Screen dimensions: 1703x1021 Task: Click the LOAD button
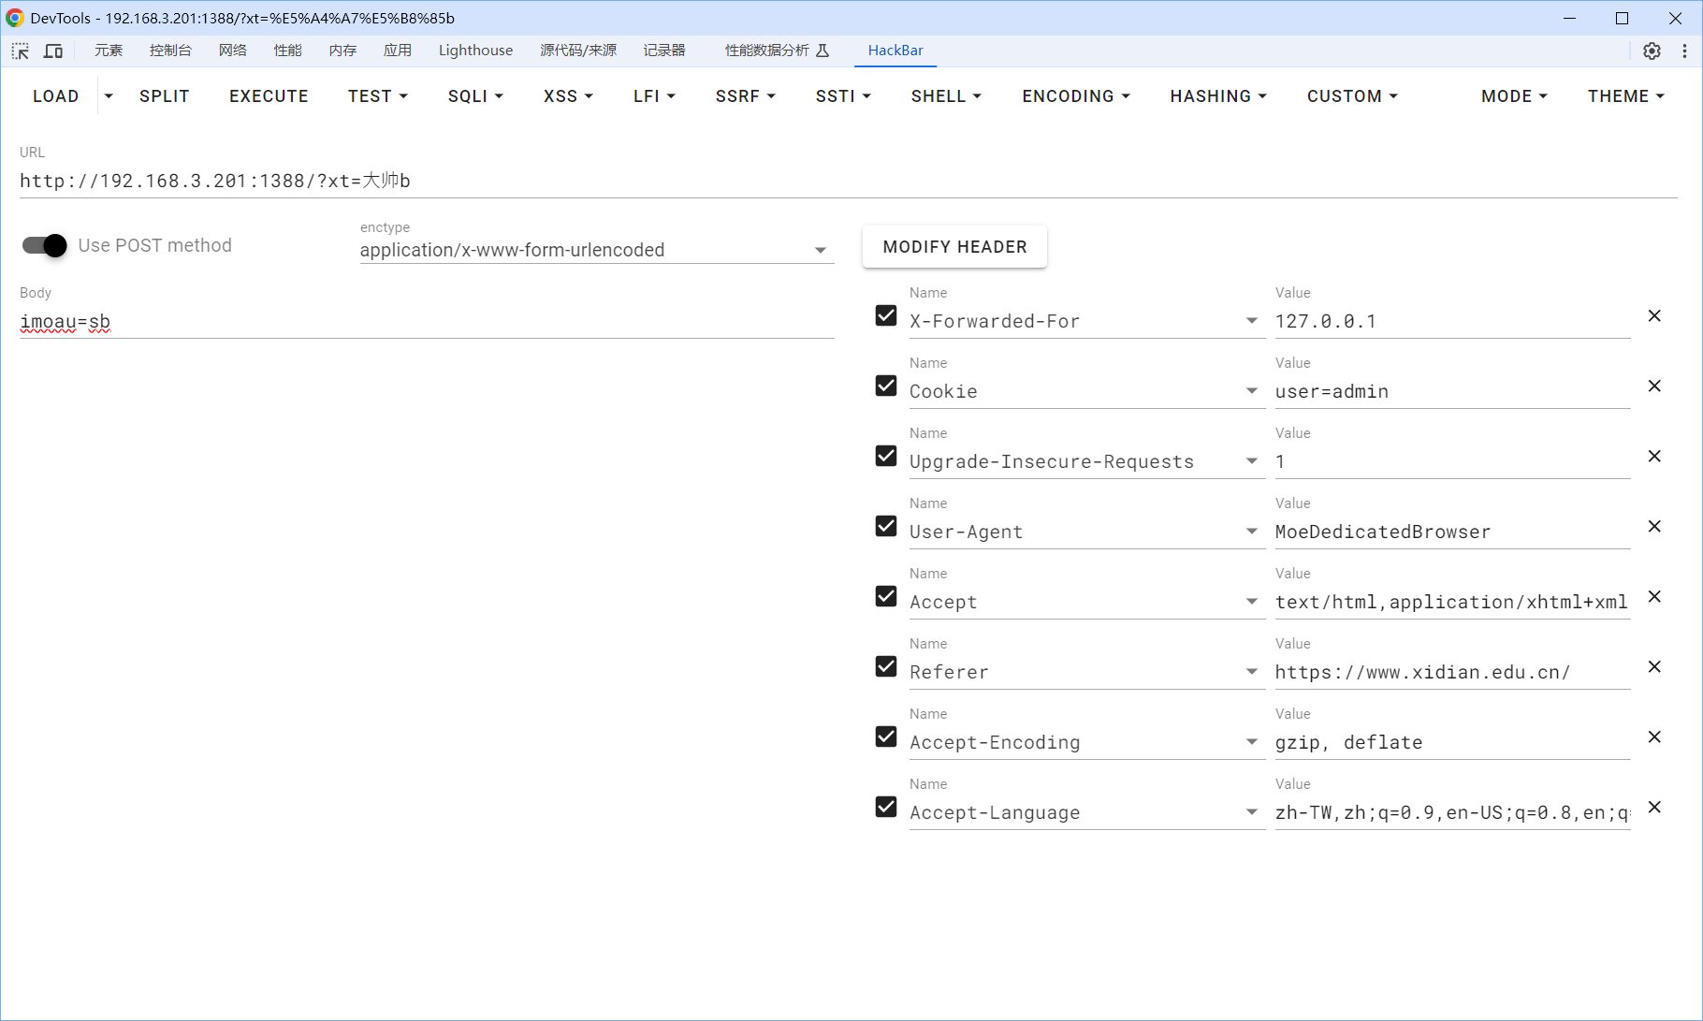[x=56, y=96]
